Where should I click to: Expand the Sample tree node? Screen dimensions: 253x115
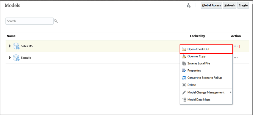click(10, 58)
